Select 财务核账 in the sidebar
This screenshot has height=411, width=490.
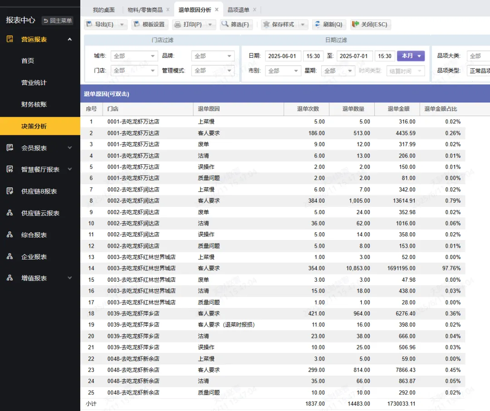pyautogui.click(x=34, y=104)
